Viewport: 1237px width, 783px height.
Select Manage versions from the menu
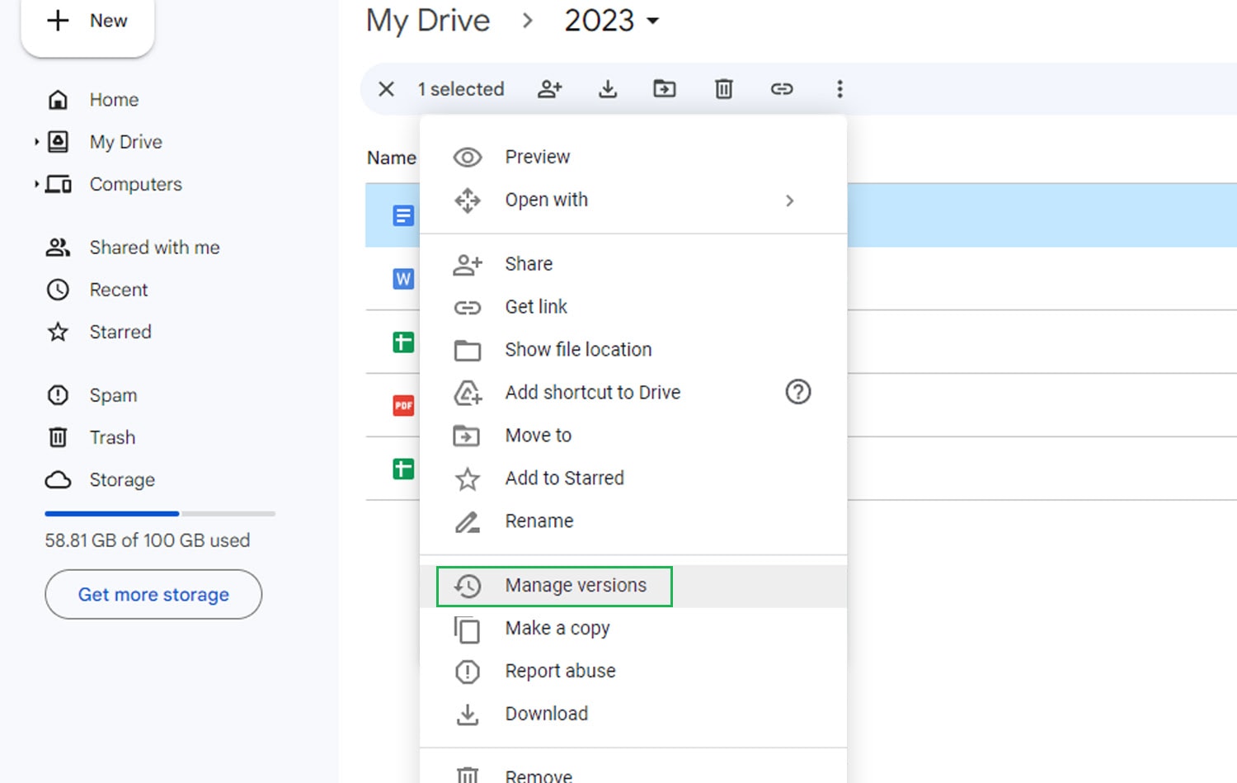pos(576,585)
